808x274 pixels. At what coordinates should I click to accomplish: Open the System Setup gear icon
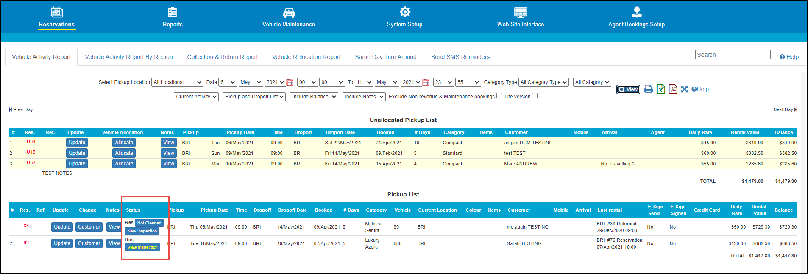(405, 12)
